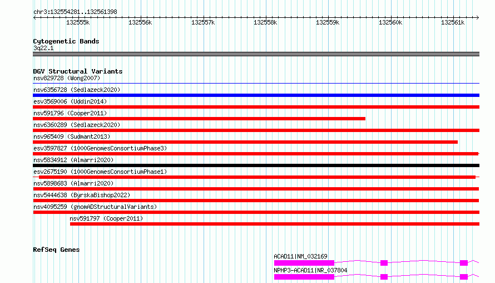This screenshot has height=283, width=495.
Task: Click the middle small exon of NPHP3-ACAD11
Action: pyautogui.click(x=384, y=277)
